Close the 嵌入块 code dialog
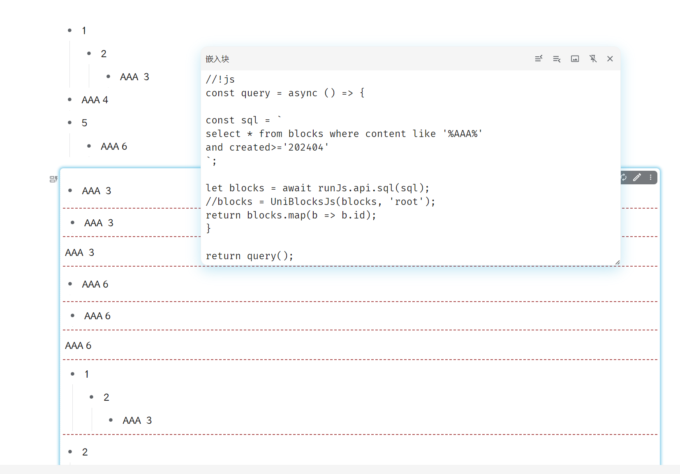The height and width of the screenshot is (474, 680). tap(610, 59)
